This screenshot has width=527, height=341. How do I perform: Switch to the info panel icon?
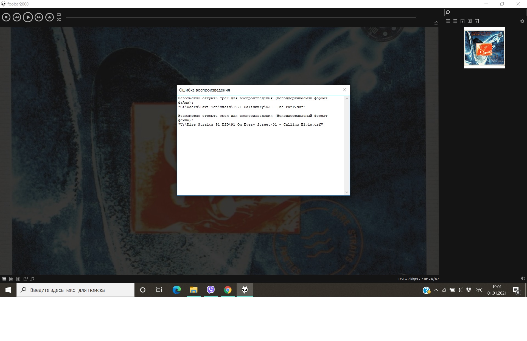click(462, 21)
